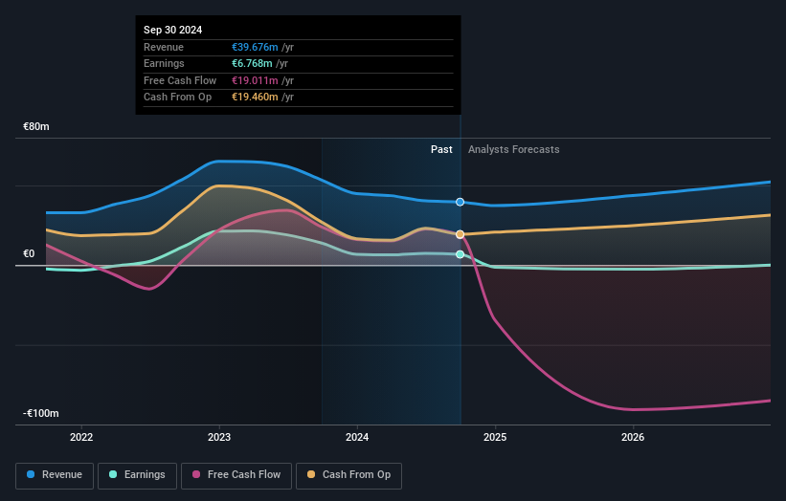786x501 pixels.
Task: Toggle the Revenue legend button
Action: (x=55, y=475)
